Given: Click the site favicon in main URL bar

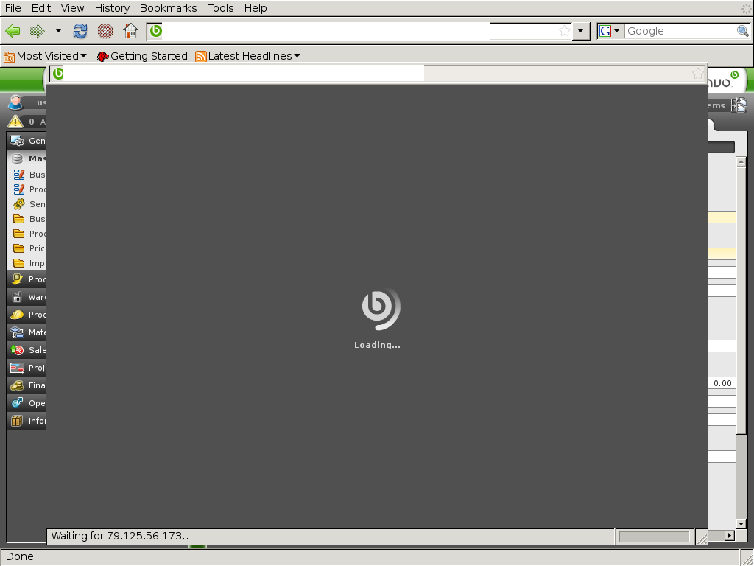Looking at the screenshot, I should point(155,31).
